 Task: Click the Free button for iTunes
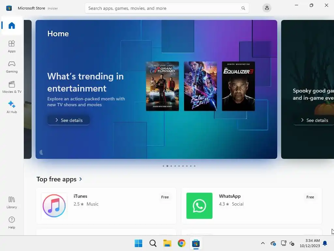pyautogui.click(x=165, y=197)
